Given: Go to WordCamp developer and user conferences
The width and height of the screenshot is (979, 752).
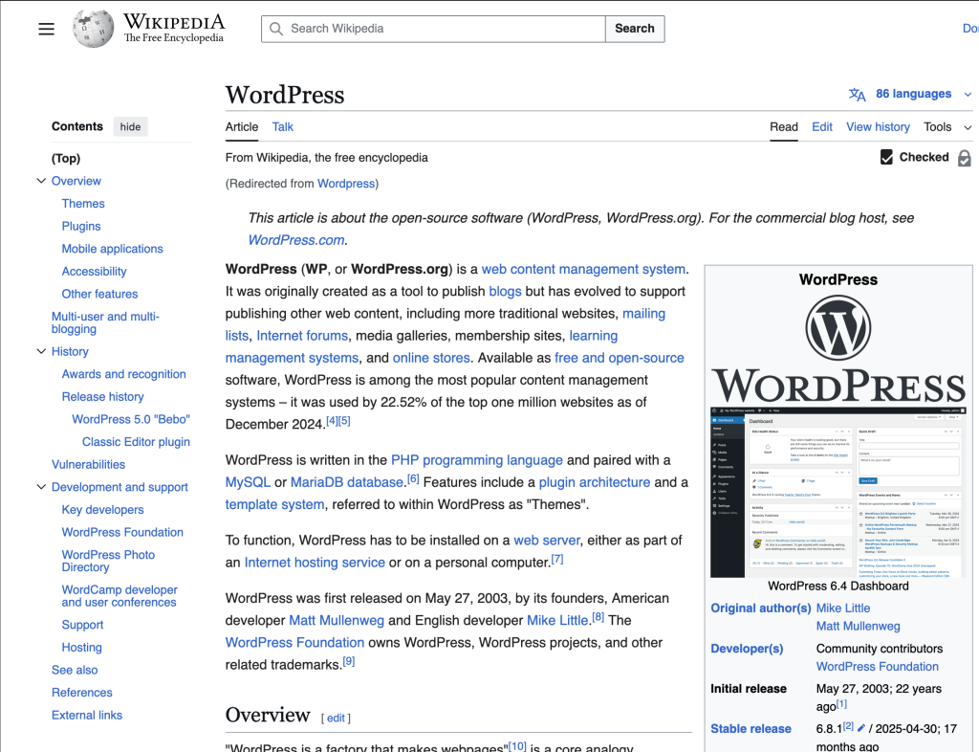Looking at the screenshot, I should pyautogui.click(x=120, y=596).
